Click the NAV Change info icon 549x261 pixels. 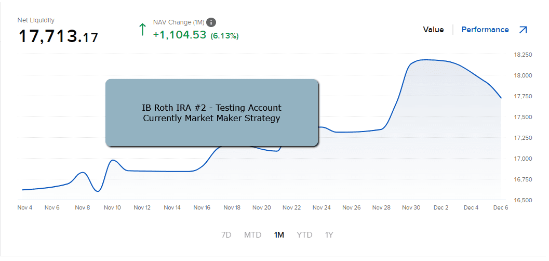point(211,22)
